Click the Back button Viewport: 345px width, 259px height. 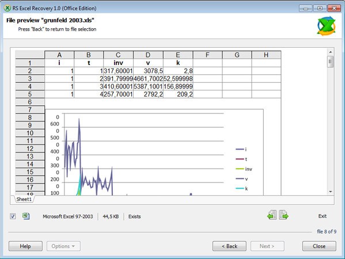pyautogui.click(x=229, y=246)
